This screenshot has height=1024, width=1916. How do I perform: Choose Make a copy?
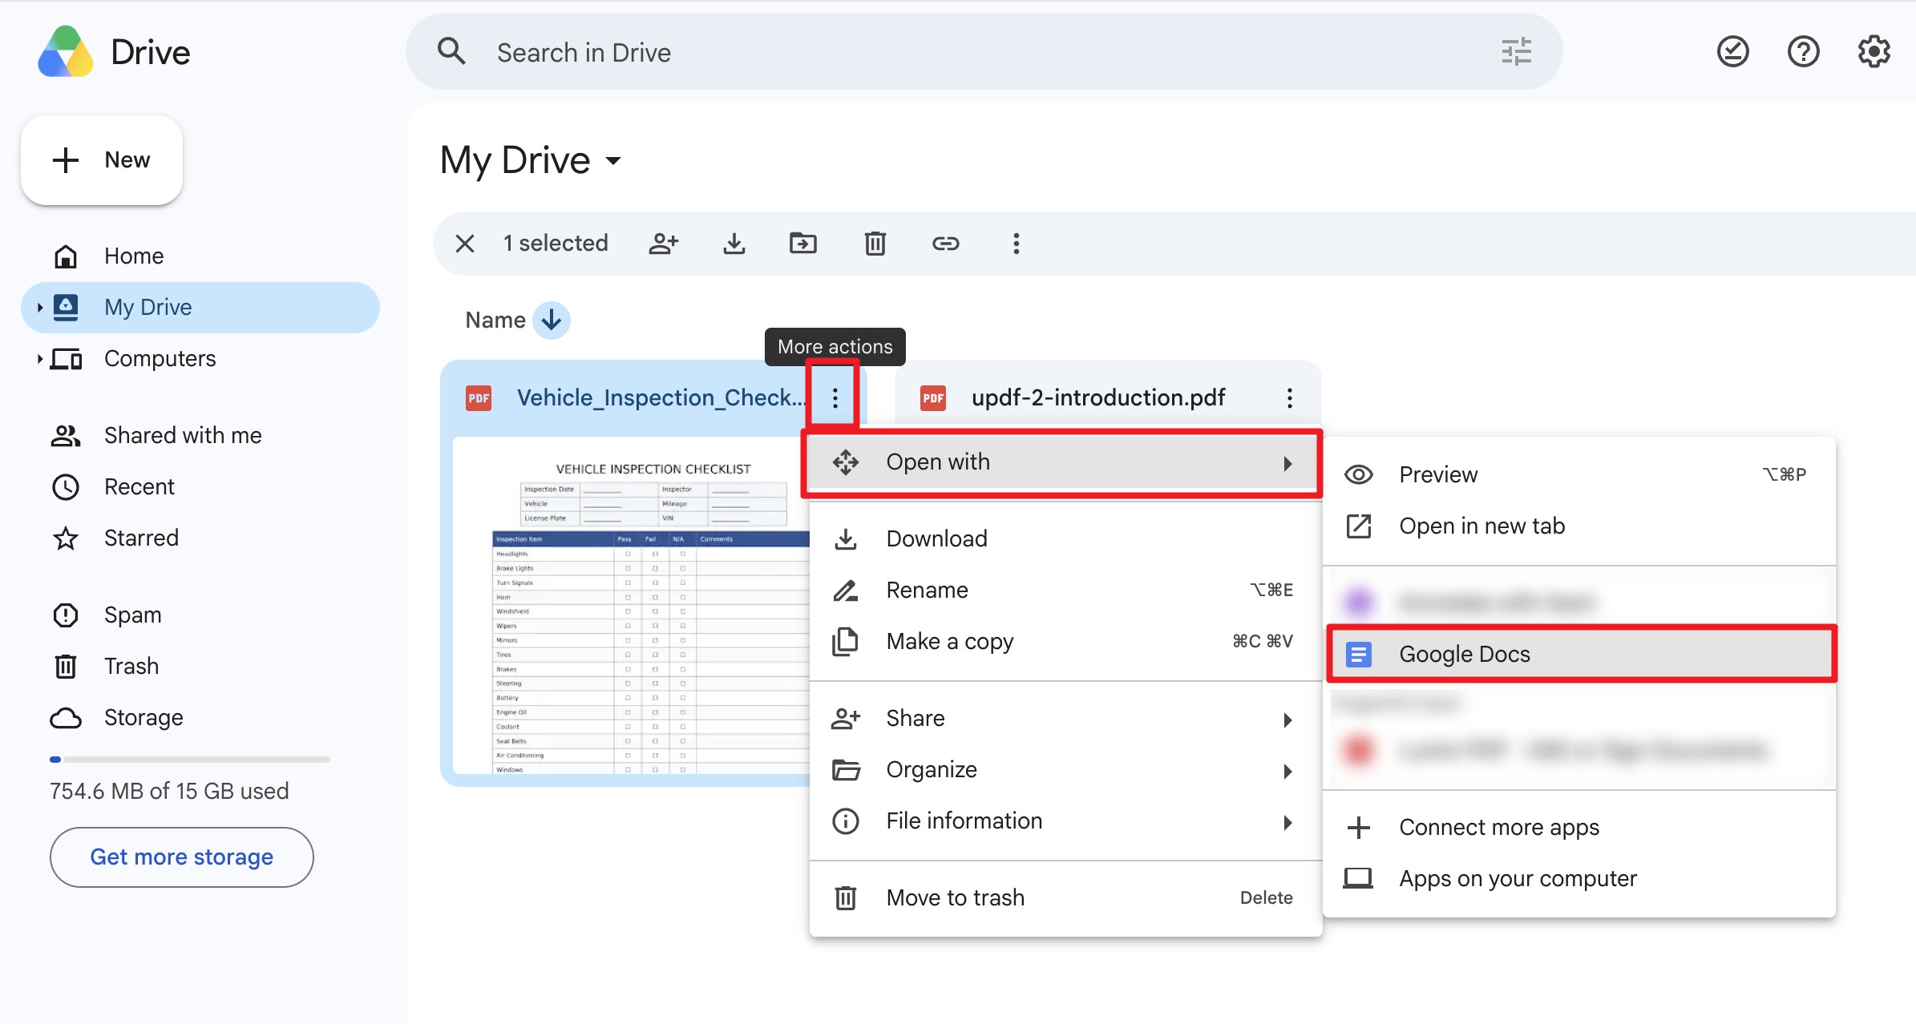point(1065,642)
